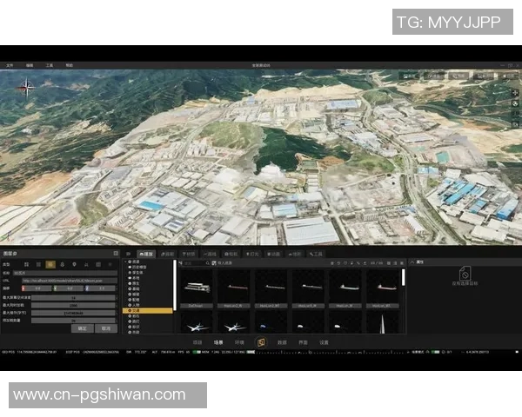Click the icon left of the asset category tabs

[128, 254]
